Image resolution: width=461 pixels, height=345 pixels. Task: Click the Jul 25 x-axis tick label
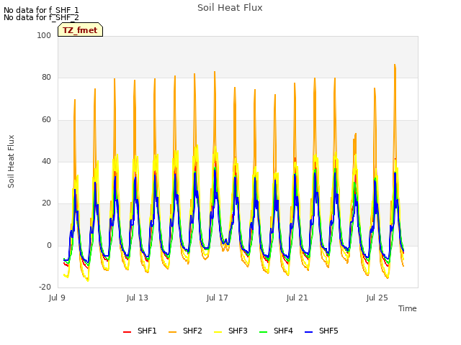(x=377, y=298)
